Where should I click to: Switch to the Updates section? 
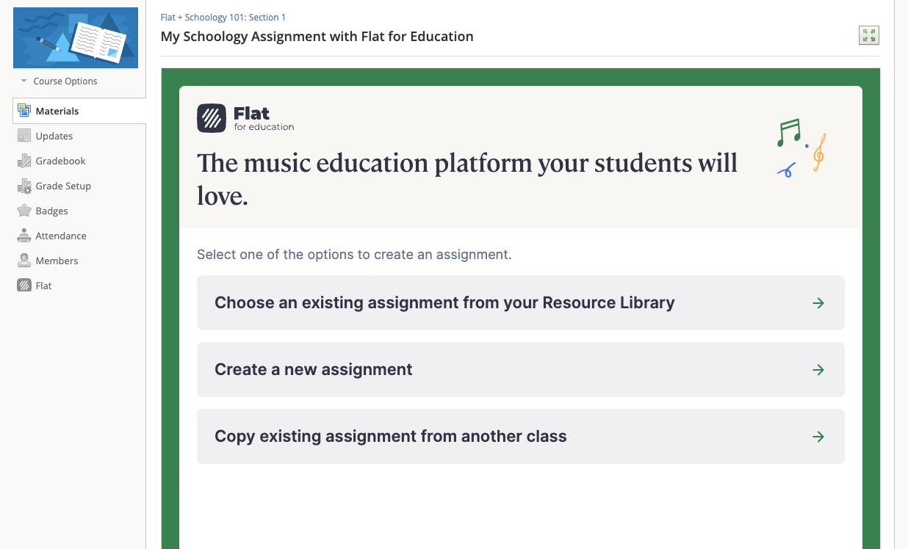55,135
